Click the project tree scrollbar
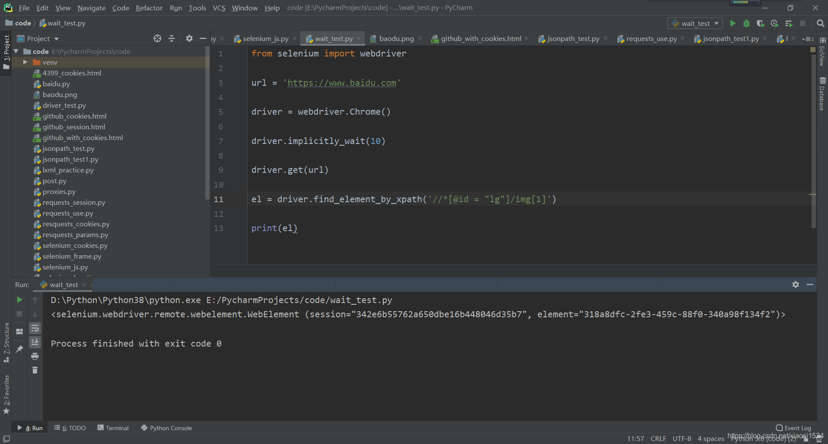Screen dimensions: 828x444 [x=207, y=123]
